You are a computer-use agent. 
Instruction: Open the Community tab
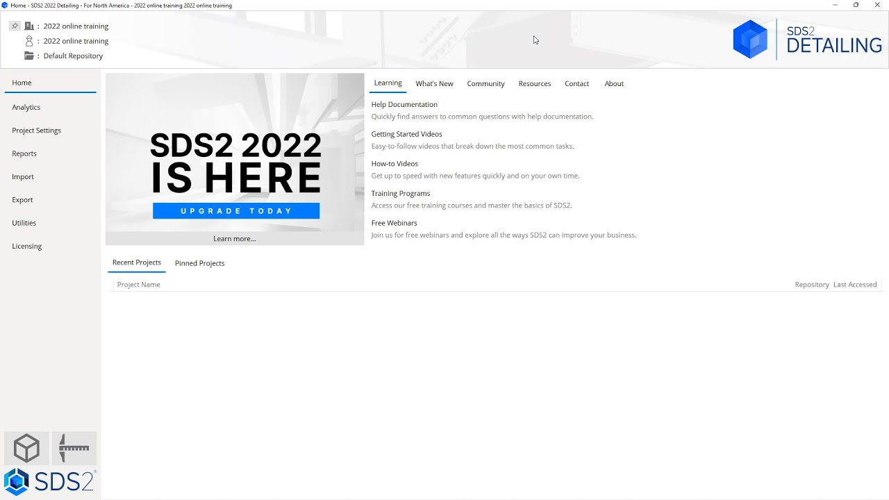485,83
